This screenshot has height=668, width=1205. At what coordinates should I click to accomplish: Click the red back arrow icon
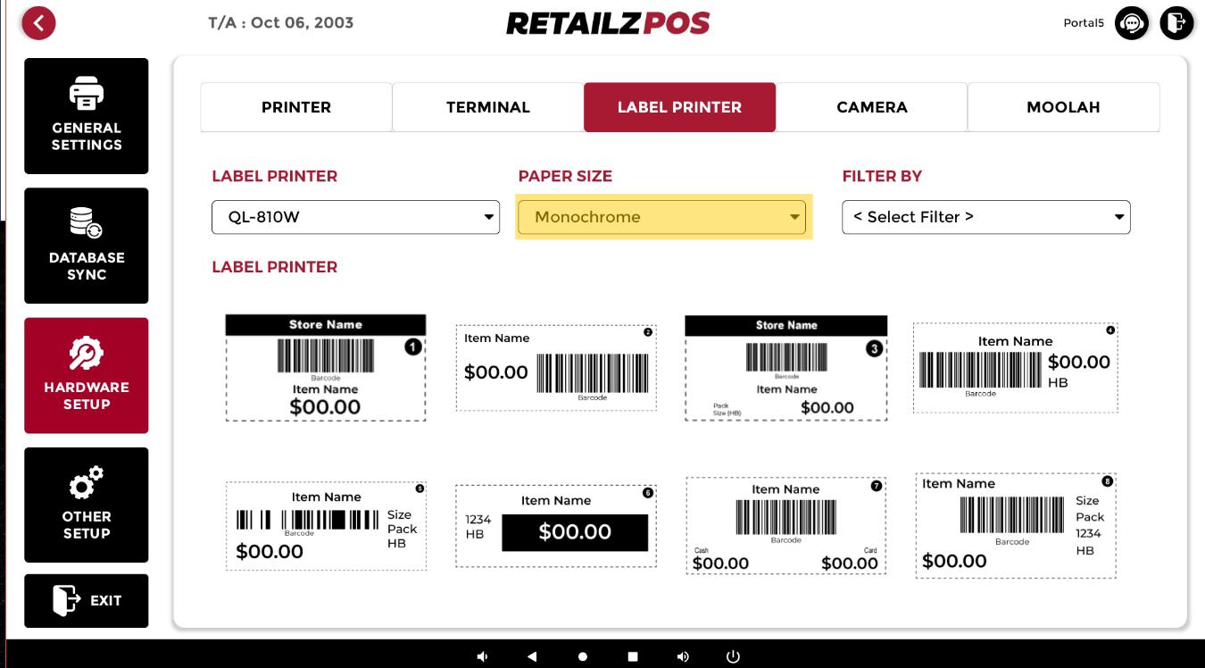(x=38, y=23)
